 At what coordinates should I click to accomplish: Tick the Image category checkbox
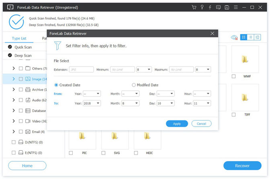pyautogui.click(x=20, y=79)
